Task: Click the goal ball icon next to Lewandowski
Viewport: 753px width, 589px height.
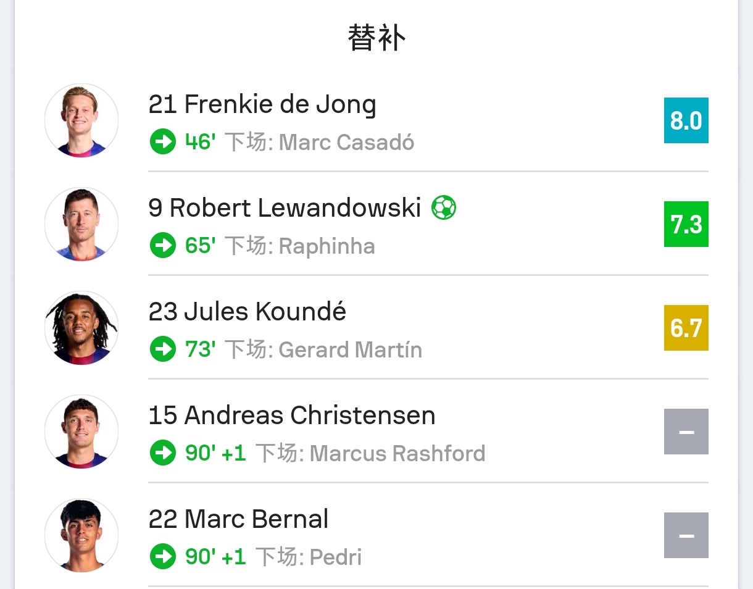Action: point(444,207)
